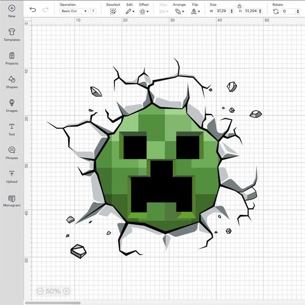Open the Basic Cut operation dropdown
The height and width of the screenshot is (305, 305).
[74, 11]
